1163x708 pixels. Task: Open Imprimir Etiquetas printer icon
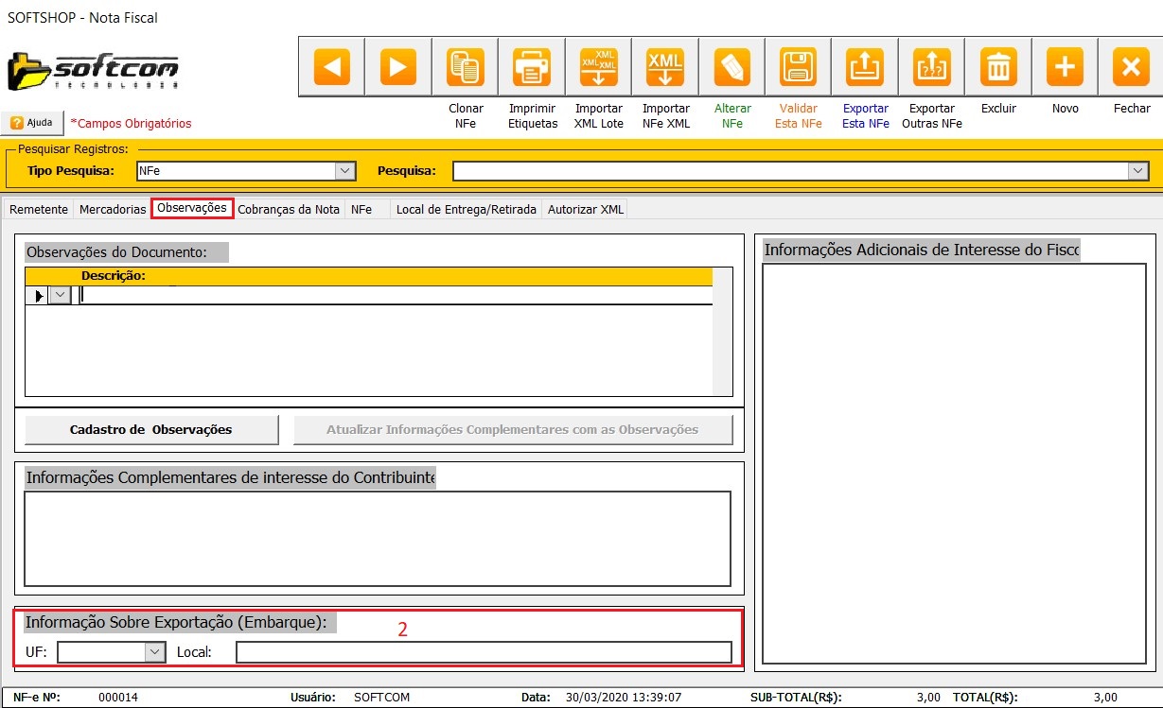[532, 67]
